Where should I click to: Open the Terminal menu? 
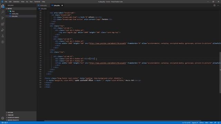[37, 2]
